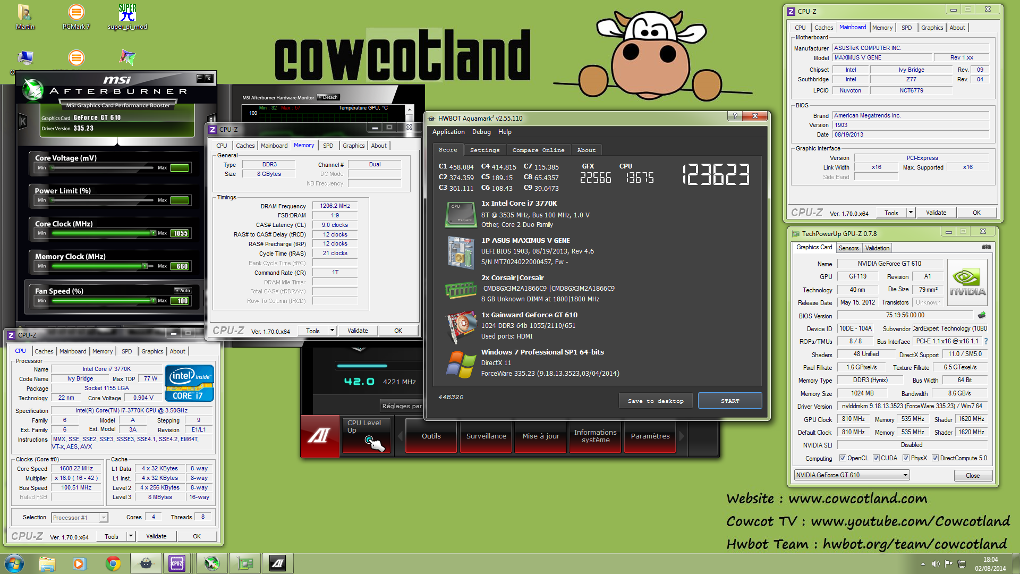Click the NVIDIA logo in GPU-Z

pos(967,282)
